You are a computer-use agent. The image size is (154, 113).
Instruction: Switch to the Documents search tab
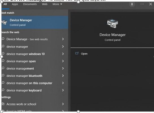[x=30, y=4]
